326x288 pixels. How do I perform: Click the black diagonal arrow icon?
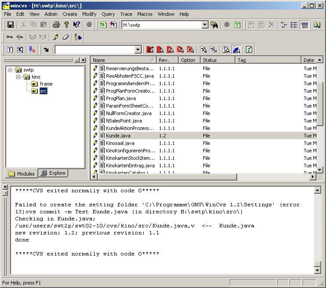pyautogui.click(x=46, y=50)
